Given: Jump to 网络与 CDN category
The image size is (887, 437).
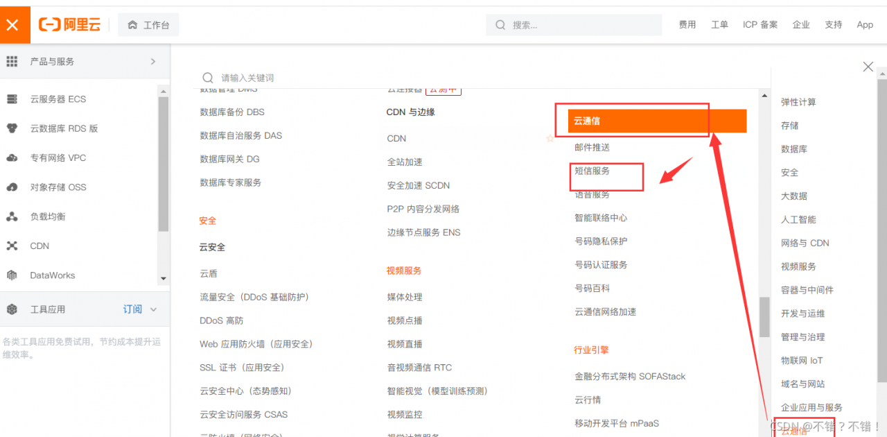Looking at the screenshot, I should coord(805,243).
